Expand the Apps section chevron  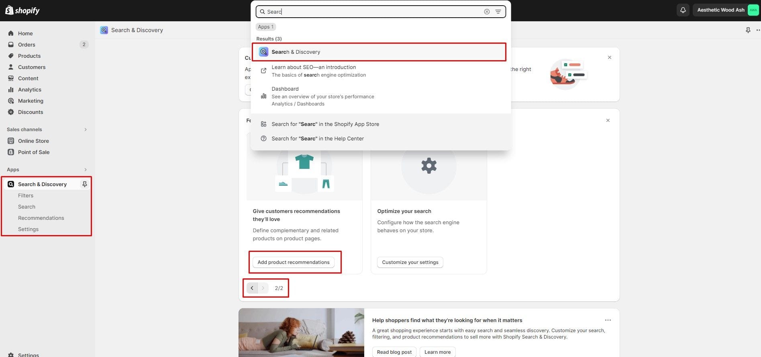(x=86, y=170)
